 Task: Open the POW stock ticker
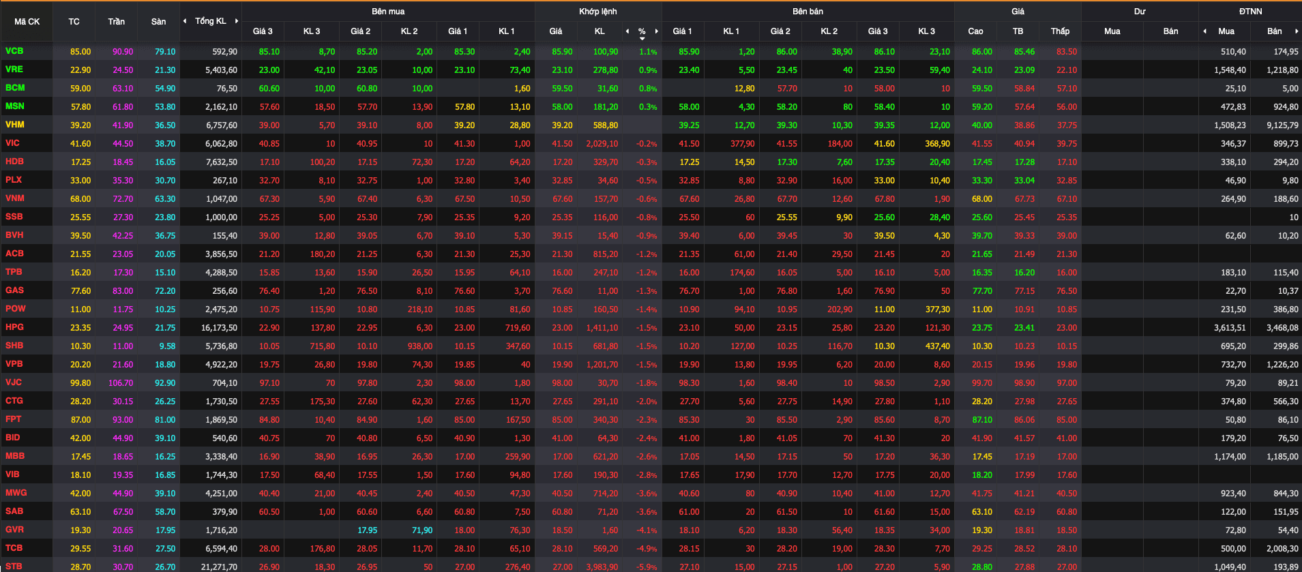15,309
